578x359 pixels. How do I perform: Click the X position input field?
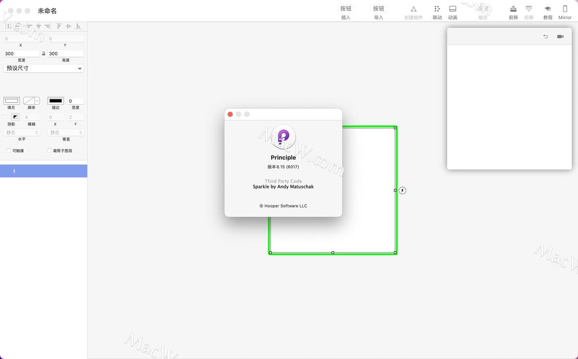click(21, 39)
